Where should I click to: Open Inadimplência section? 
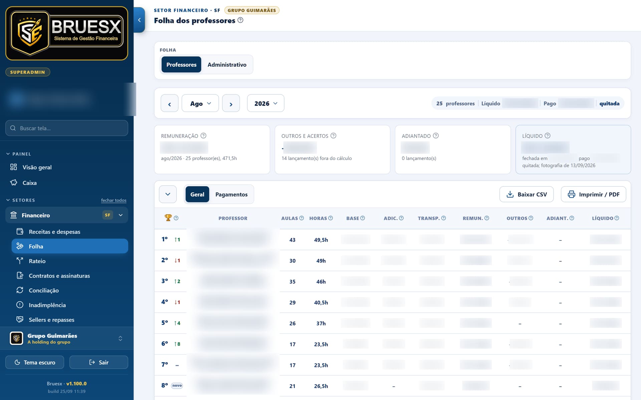tap(70, 305)
